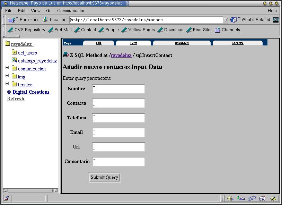Focus the Comentario input field
282x205 pixels.
click(x=118, y=162)
